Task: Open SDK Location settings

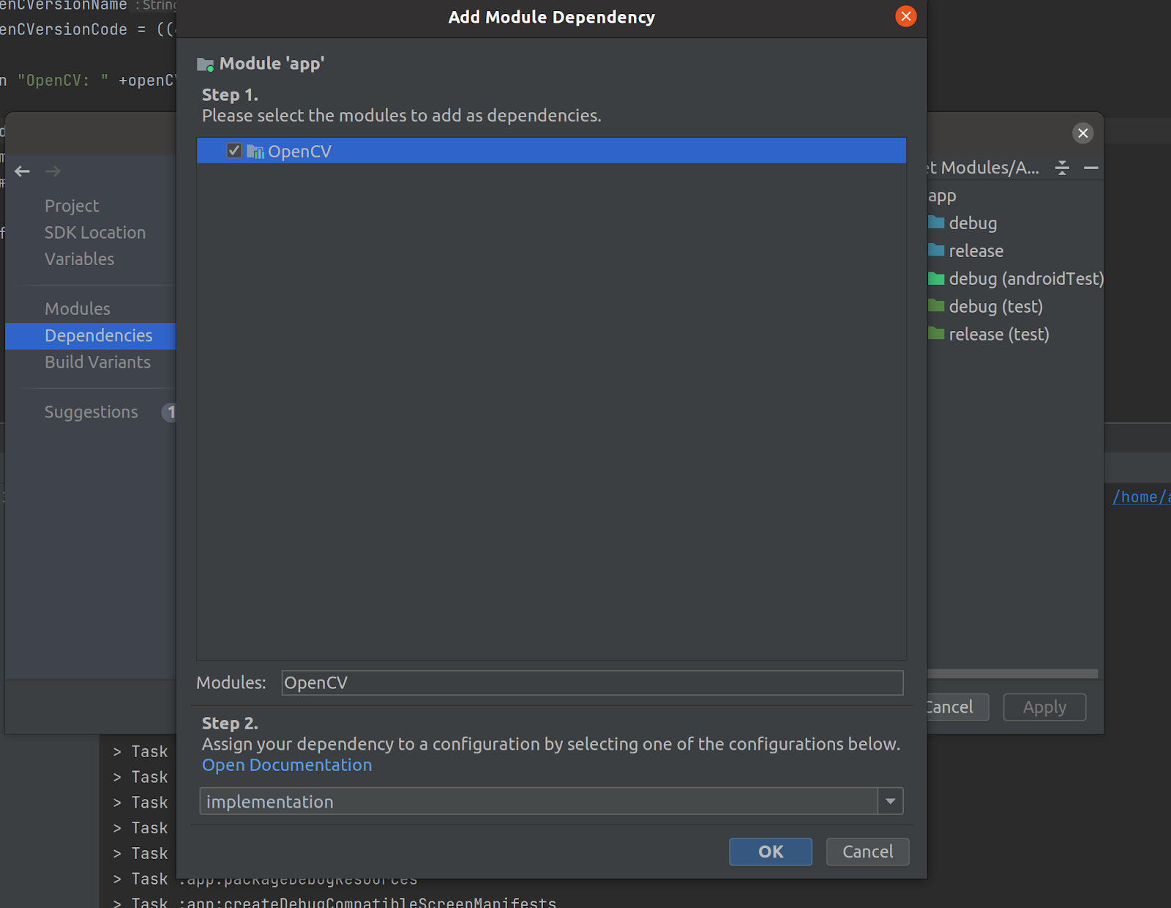Action: pyautogui.click(x=95, y=233)
